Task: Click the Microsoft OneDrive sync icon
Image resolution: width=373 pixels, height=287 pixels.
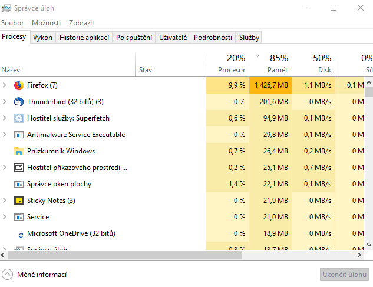Action: pos(21,234)
